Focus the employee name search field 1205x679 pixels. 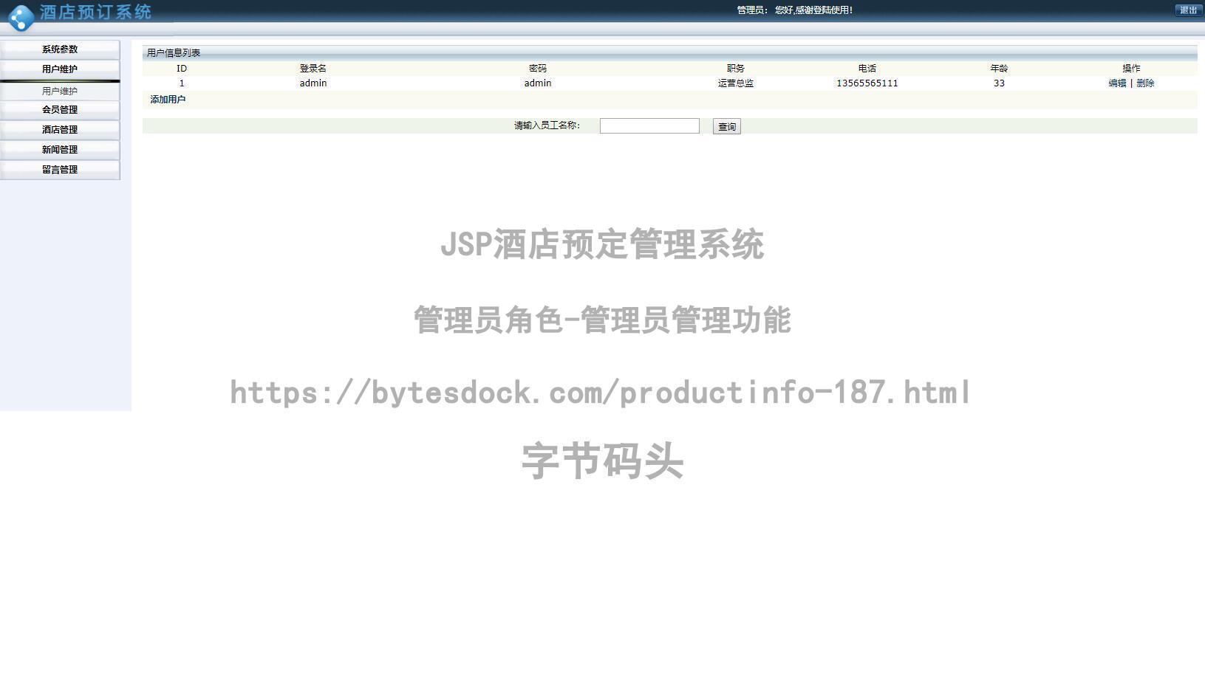coord(649,126)
